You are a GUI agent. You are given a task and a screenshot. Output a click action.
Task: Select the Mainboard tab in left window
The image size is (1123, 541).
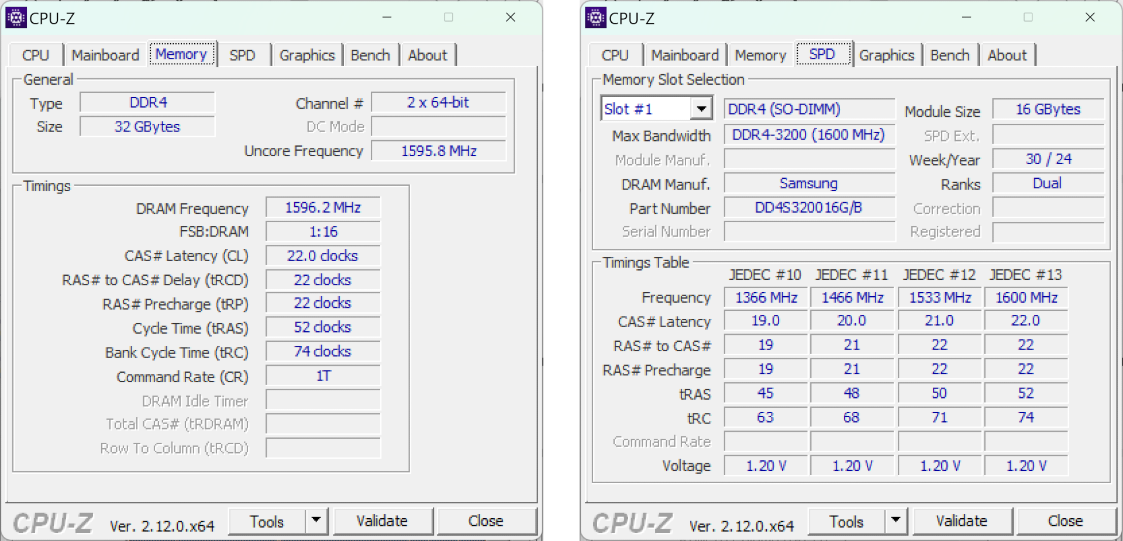pos(105,56)
